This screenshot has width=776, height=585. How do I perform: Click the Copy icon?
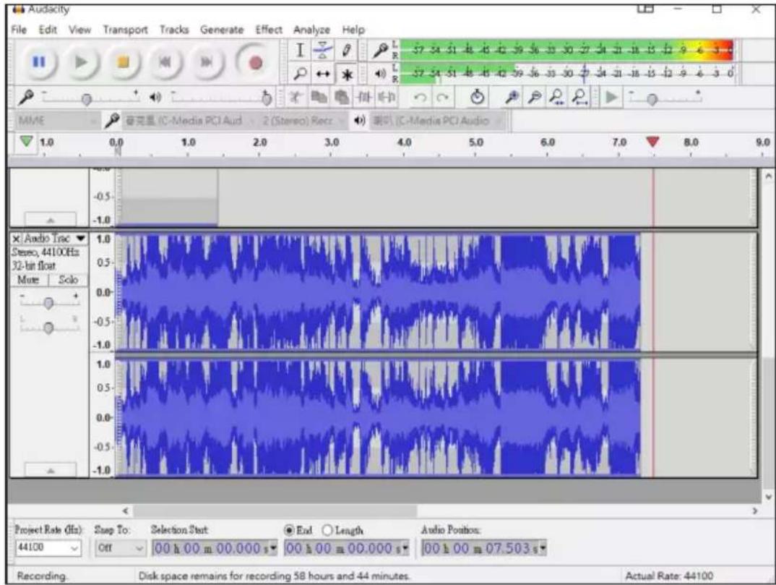318,97
